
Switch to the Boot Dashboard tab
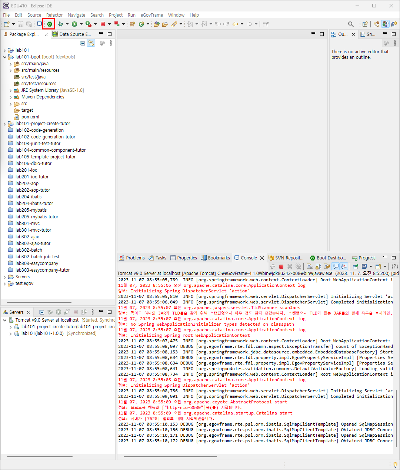(328, 258)
